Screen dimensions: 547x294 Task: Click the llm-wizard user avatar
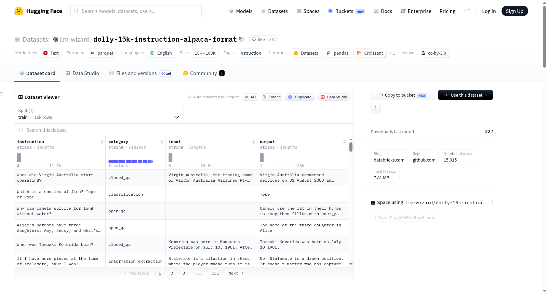[56, 39]
